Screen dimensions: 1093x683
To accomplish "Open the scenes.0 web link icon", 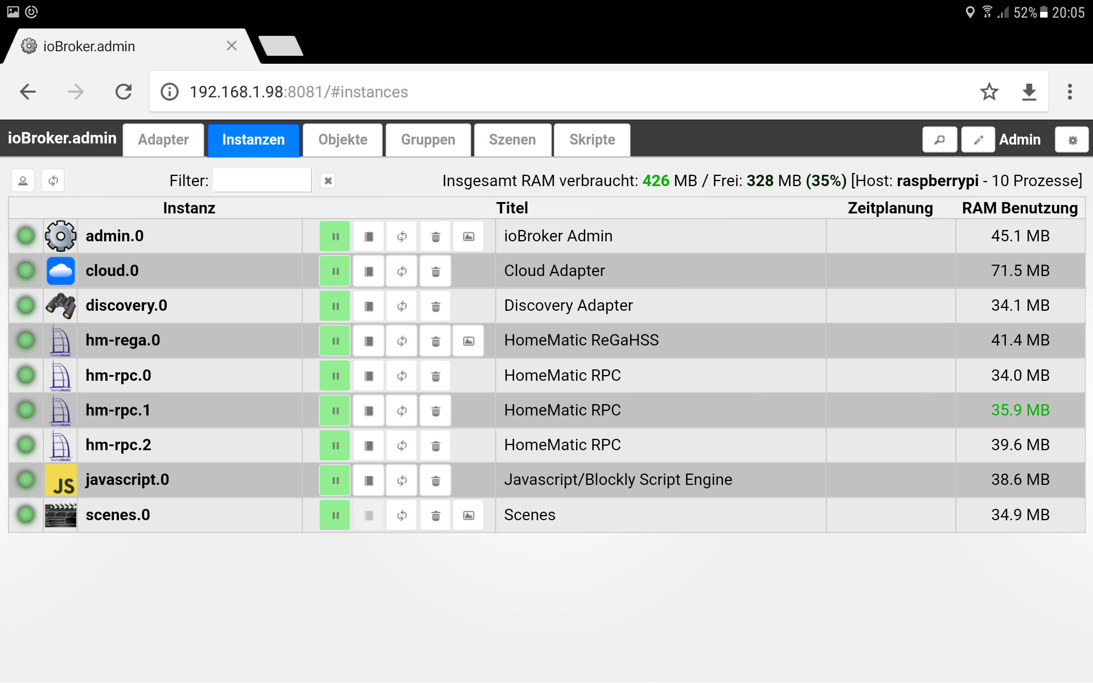I will pyautogui.click(x=469, y=515).
